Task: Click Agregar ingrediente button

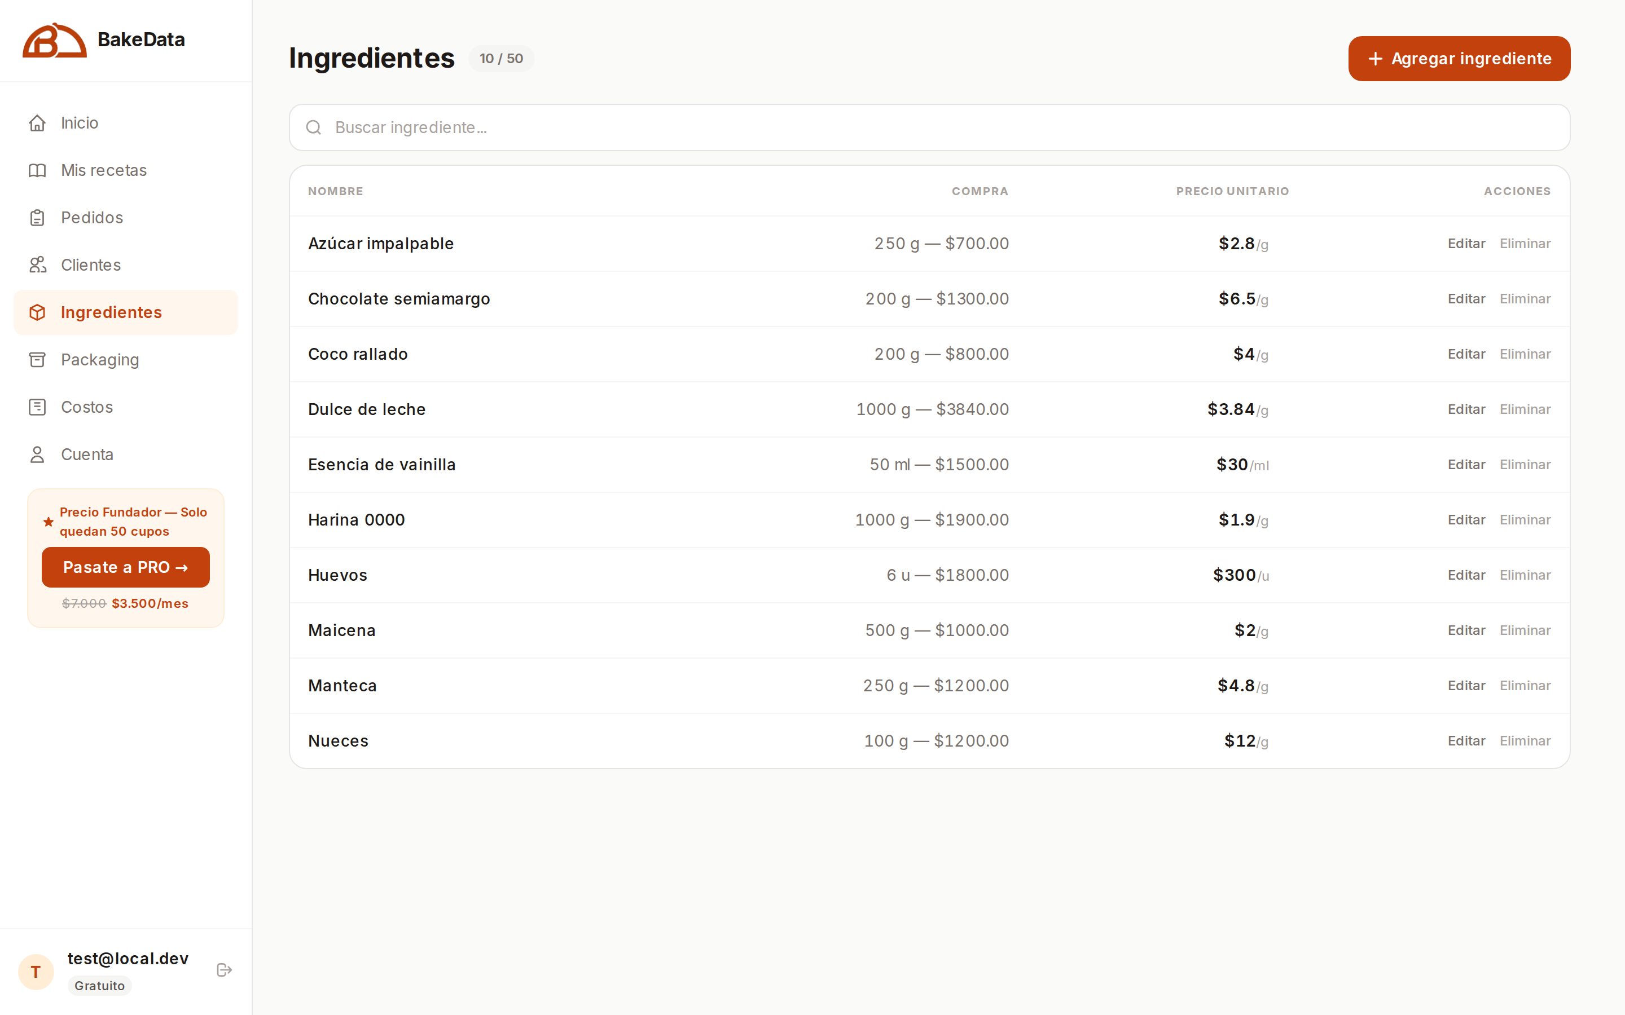Action: click(1459, 59)
